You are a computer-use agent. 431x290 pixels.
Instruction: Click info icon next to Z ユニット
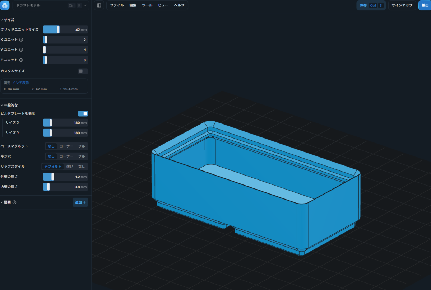(x=21, y=60)
